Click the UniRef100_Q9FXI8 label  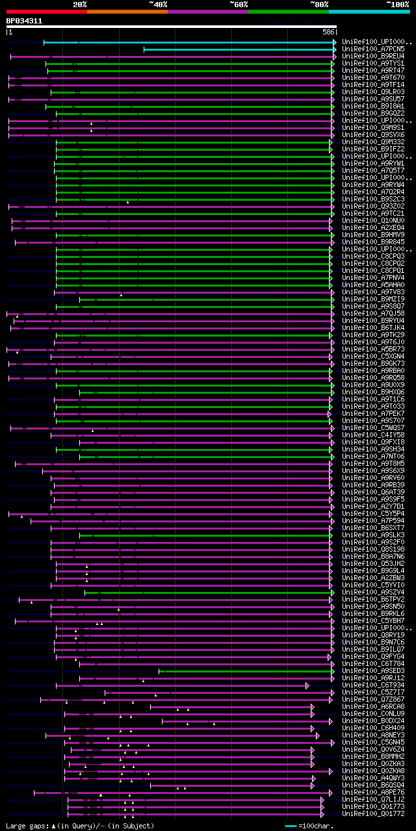[373, 442]
